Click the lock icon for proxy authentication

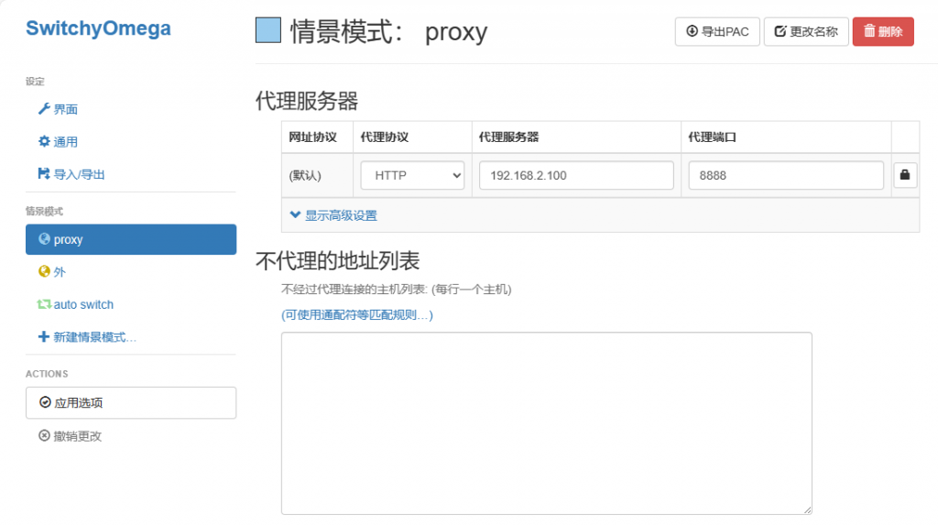(x=905, y=175)
